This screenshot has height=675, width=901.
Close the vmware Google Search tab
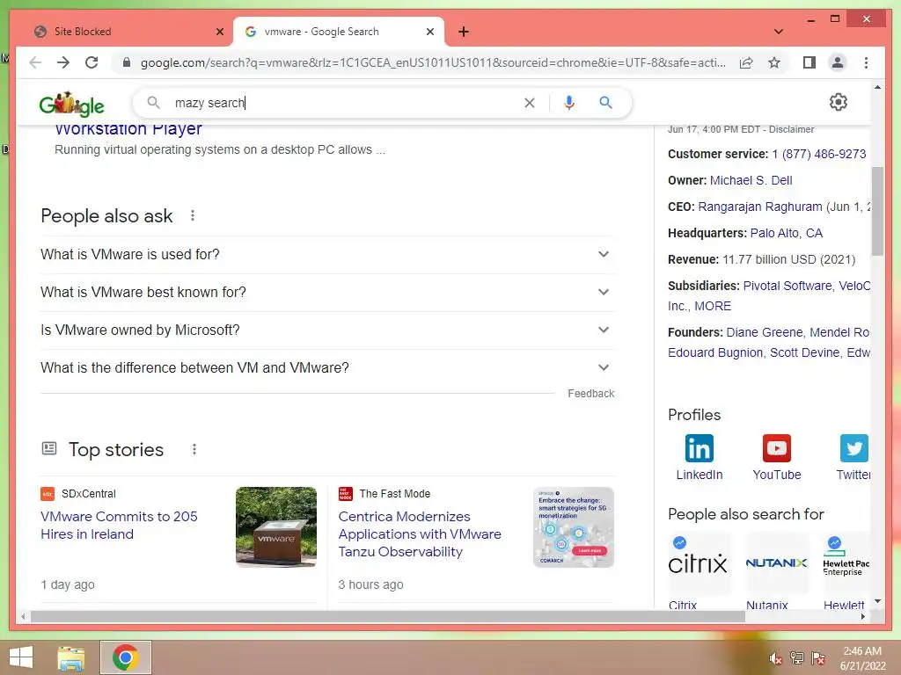click(x=429, y=32)
